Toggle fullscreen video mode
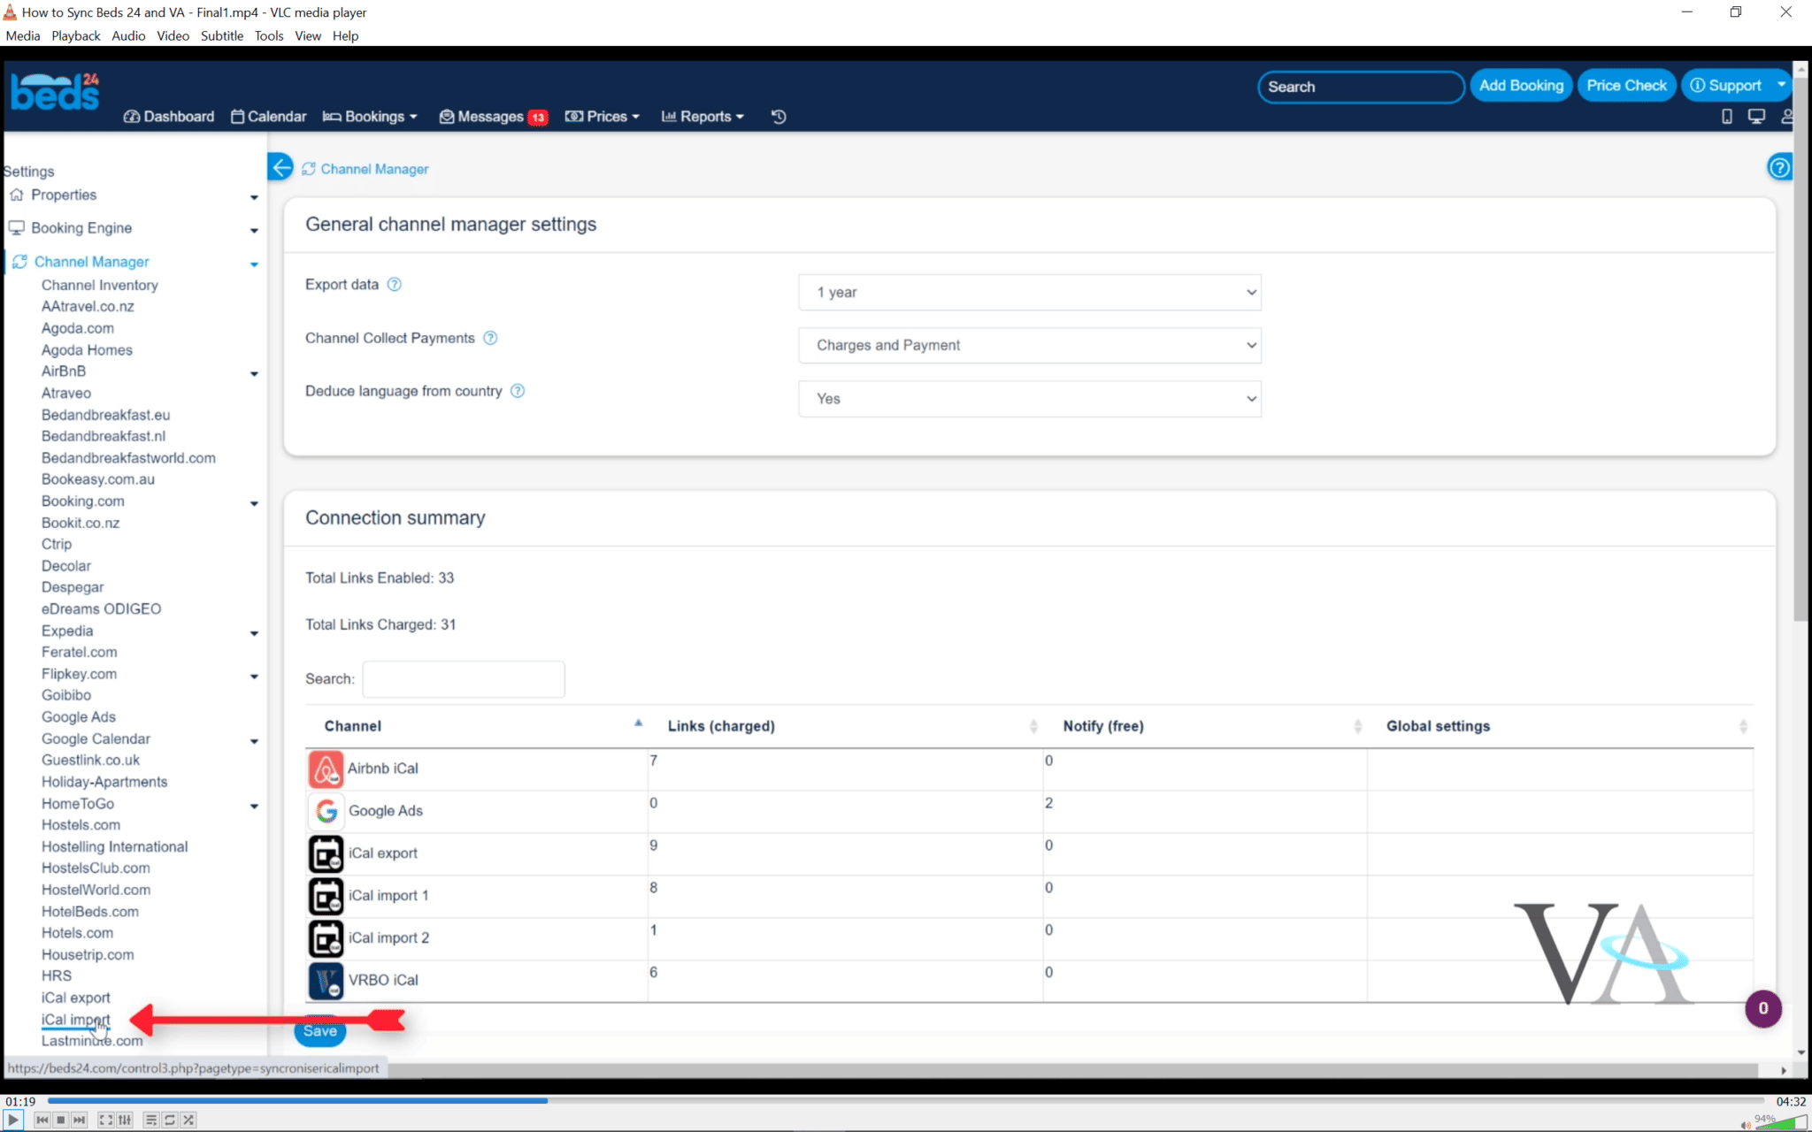 pos(105,1120)
